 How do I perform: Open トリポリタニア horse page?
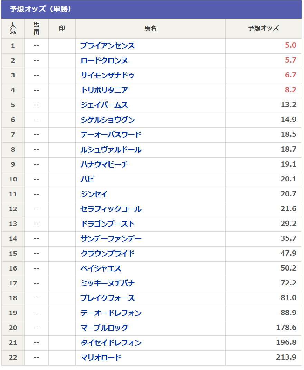click(104, 90)
